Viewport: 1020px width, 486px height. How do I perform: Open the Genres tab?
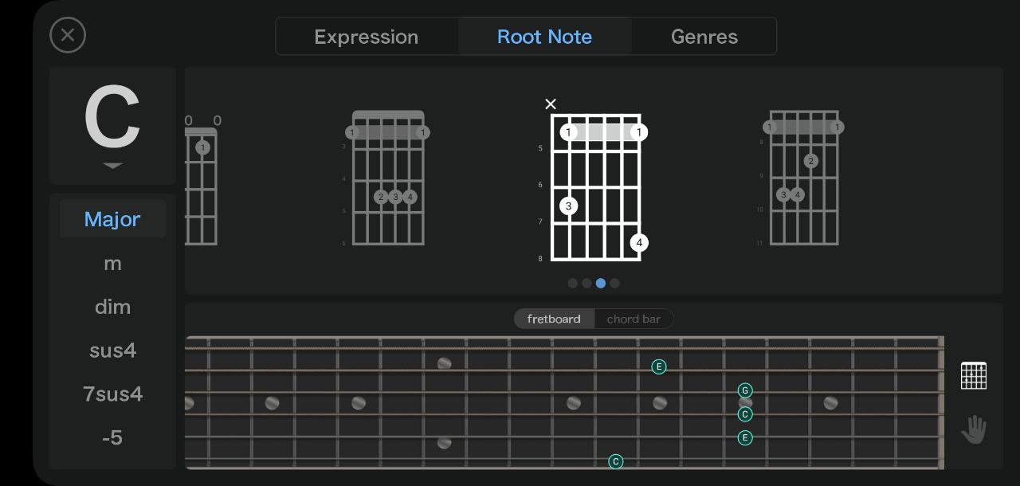pyautogui.click(x=704, y=37)
